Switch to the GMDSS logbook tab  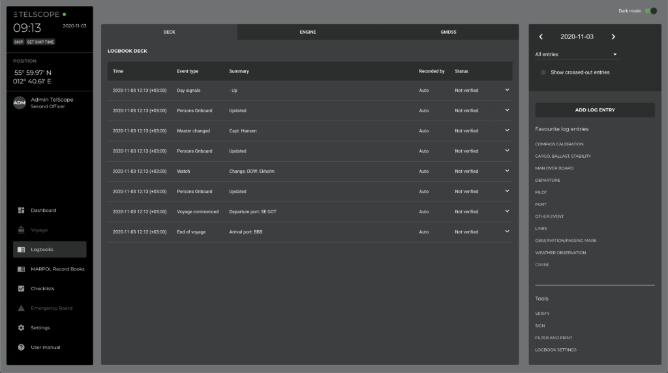pyautogui.click(x=448, y=32)
